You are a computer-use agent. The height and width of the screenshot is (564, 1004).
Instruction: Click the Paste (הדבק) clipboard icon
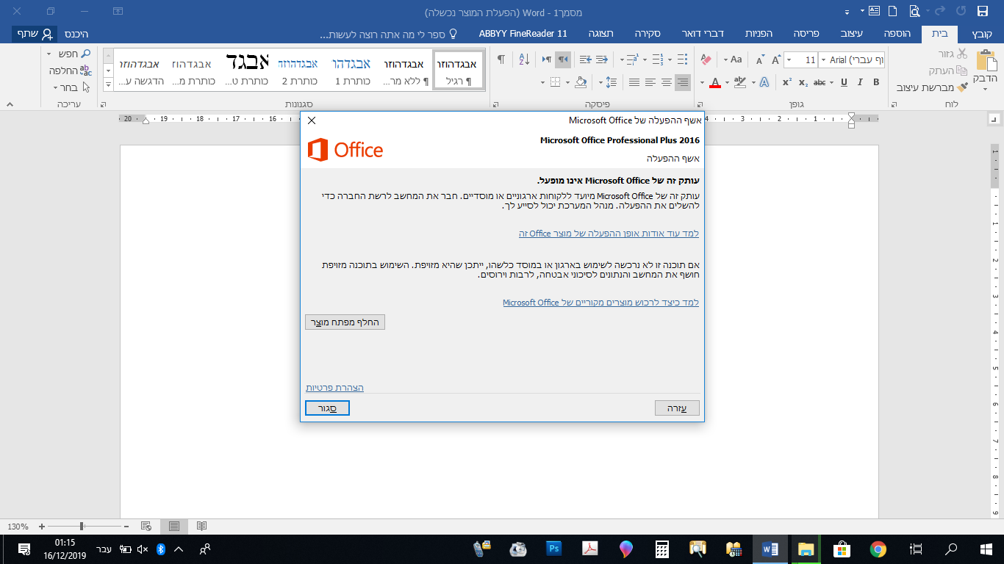click(985, 60)
